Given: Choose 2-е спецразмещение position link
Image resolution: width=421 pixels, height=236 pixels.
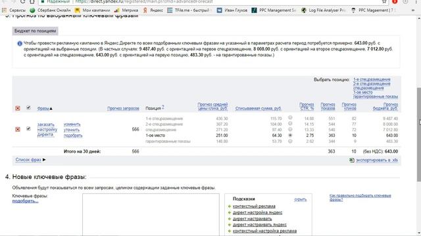Looking at the screenshot, I should click(x=372, y=84).
